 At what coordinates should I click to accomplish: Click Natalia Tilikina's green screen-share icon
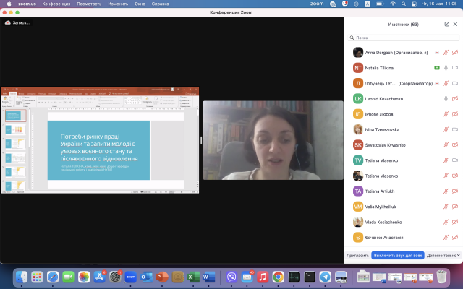click(437, 68)
